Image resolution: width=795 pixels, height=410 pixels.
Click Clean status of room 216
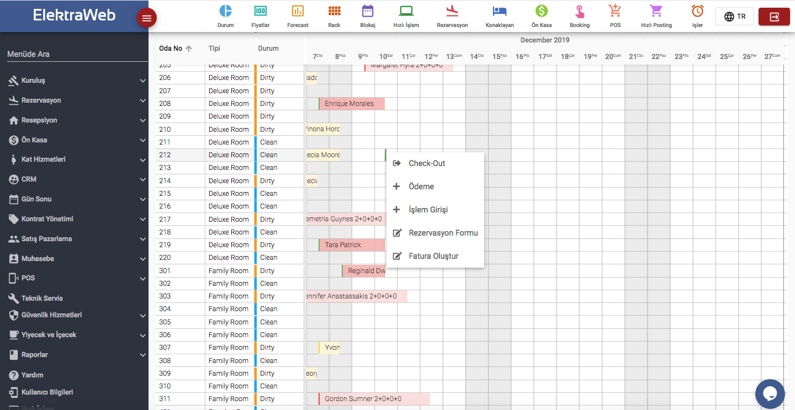click(269, 206)
